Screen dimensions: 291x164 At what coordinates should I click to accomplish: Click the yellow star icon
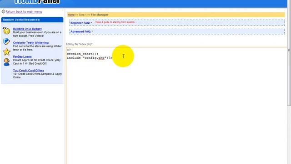6,51
